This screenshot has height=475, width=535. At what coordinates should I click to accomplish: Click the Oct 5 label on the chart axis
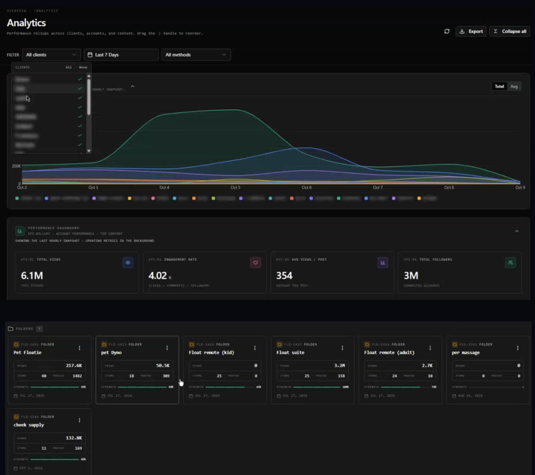tap(235, 187)
